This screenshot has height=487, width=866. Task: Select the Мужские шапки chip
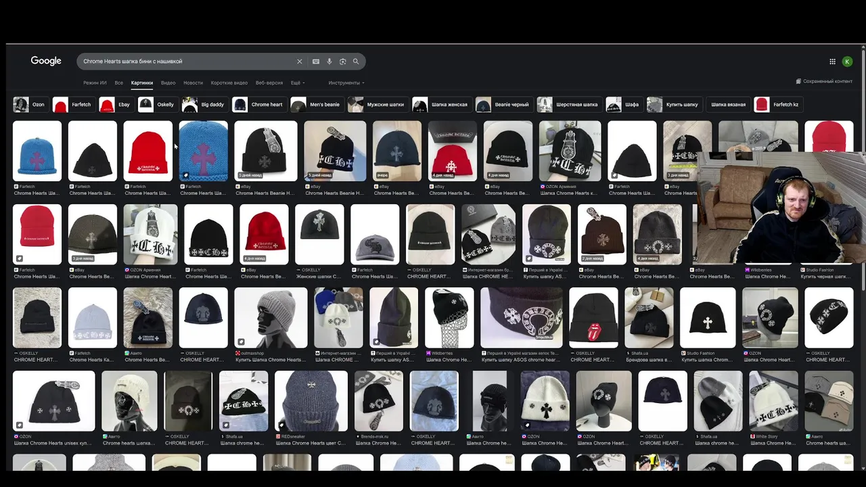tap(377, 105)
